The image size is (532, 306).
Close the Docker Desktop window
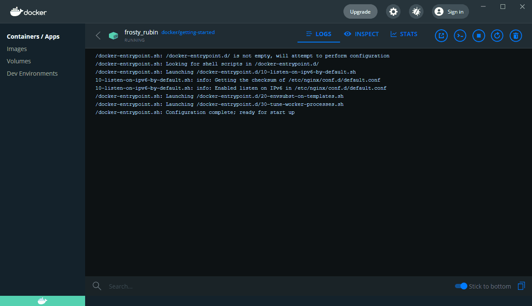(522, 7)
